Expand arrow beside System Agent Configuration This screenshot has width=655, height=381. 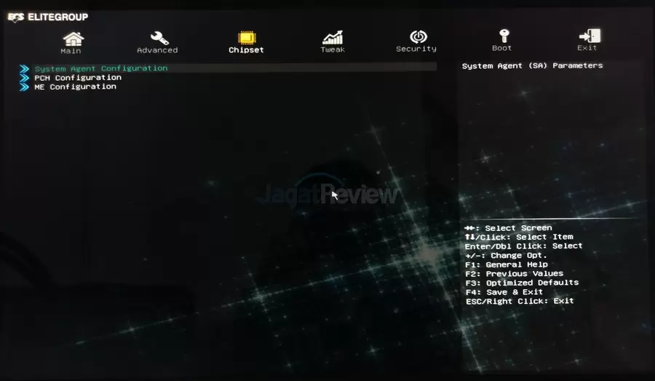click(25, 68)
